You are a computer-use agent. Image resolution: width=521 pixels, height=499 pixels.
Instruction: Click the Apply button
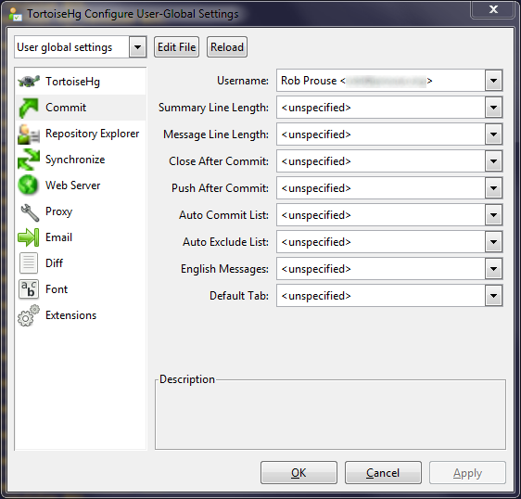pyautogui.click(x=467, y=472)
